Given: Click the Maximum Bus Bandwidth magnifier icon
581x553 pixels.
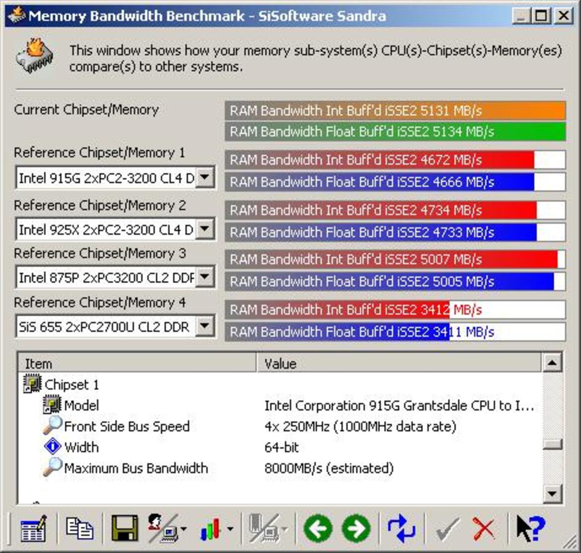Looking at the screenshot, I should (x=52, y=467).
